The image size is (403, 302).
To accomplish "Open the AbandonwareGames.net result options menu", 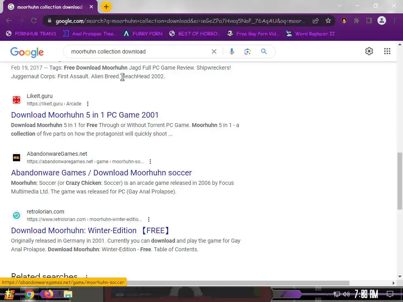I will coord(150,162).
